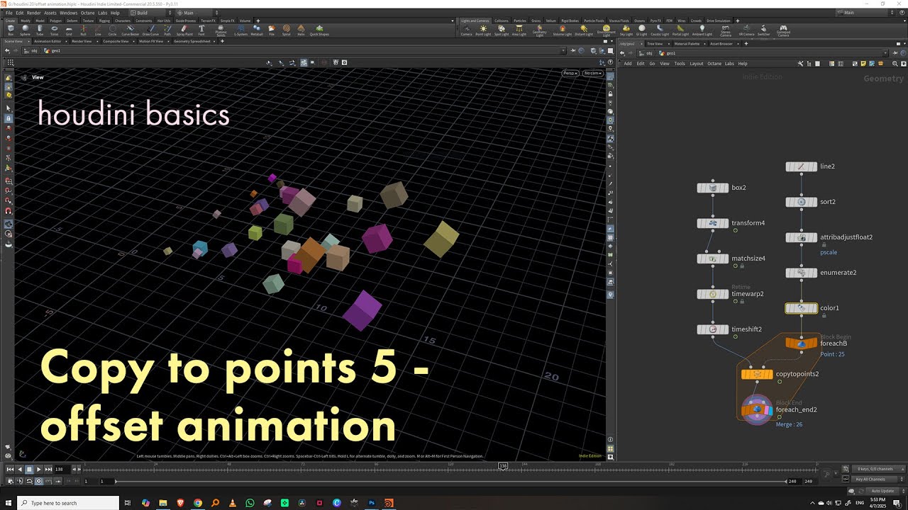908x510 pixels.
Task: Switch to the Geometry Spreadsheet tab
Action: coord(192,42)
